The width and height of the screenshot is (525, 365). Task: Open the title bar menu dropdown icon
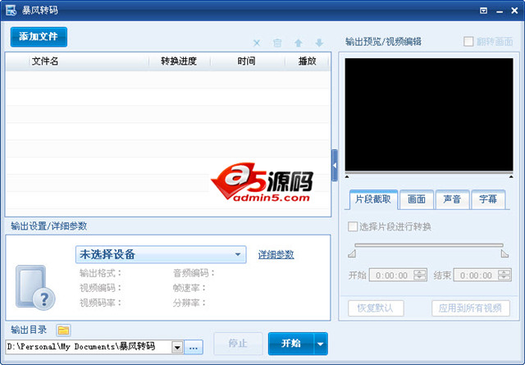(483, 11)
